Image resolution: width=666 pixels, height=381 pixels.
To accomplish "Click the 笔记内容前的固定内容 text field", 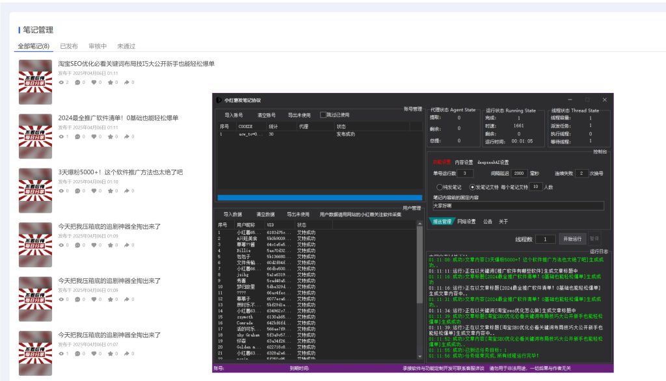I will tap(518, 205).
